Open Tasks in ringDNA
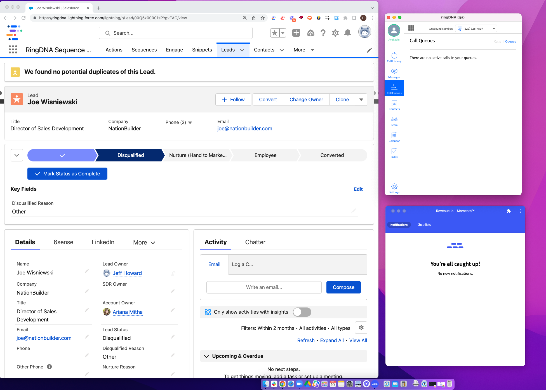The image size is (546, 390). click(x=394, y=153)
